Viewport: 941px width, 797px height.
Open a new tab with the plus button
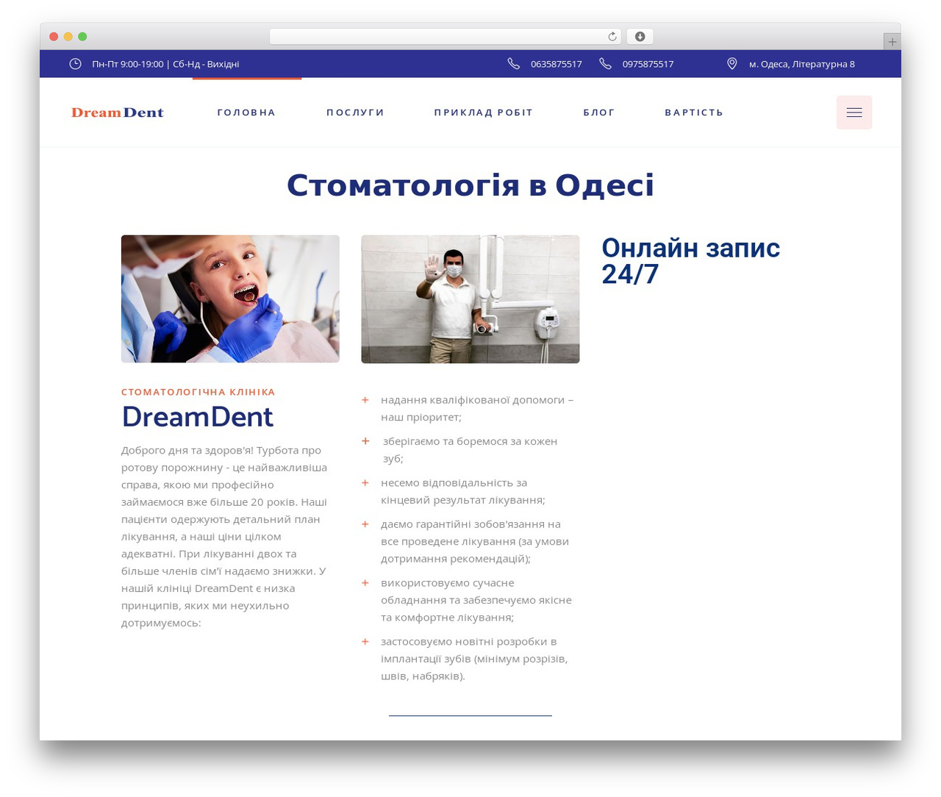(x=892, y=42)
